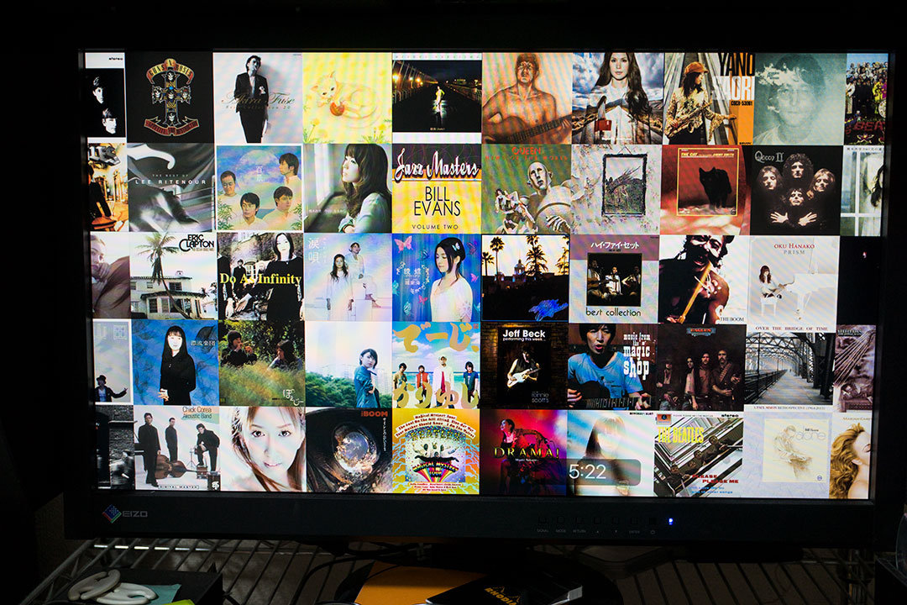This screenshot has width=907, height=605.
Task: Select The Cat black cat album cover
Action: 705,190
